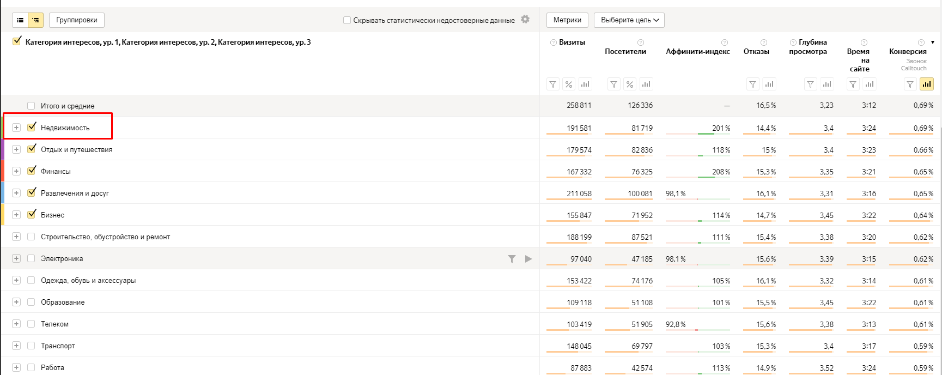Viewport: 942px width, 375px height.
Task: Check the Строительство, обустройство и ремонт checkbox
Action: 31,237
